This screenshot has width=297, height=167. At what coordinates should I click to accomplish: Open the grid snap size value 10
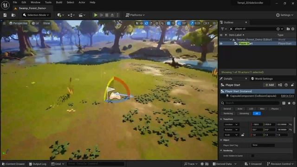pyautogui.click(x=173, y=23)
